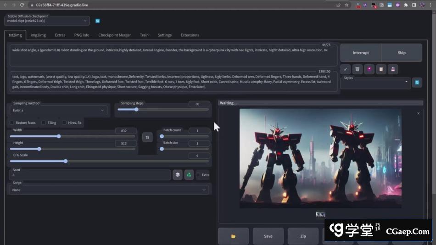Enable the Restore faces checkbox
Screen dimensions: 436x245
click(12, 123)
